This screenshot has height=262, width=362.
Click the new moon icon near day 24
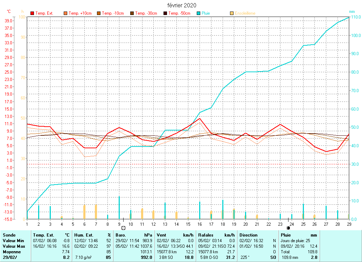coord(288,228)
